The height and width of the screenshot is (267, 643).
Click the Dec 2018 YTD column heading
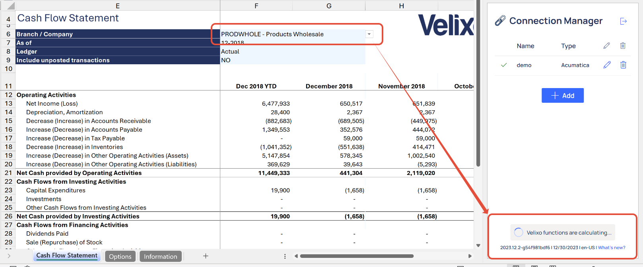pos(256,86)
